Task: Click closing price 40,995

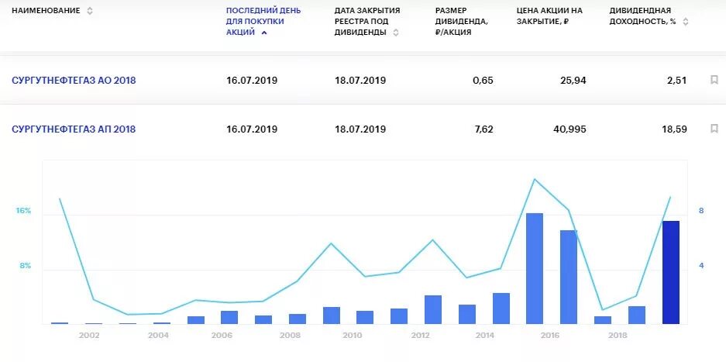Action: 569,129
